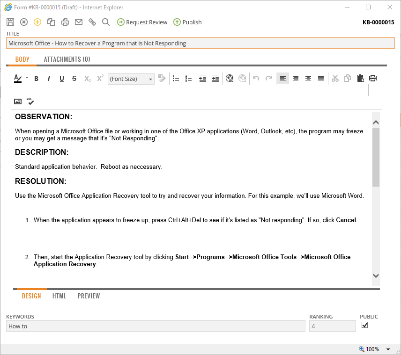The image size is (401, 355).
Task: Click the DESCRIPTION: heading
Action: point(42,152)
